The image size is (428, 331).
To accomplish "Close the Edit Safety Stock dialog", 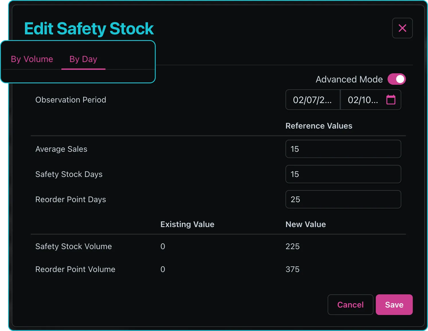I will tap(402, 28).
